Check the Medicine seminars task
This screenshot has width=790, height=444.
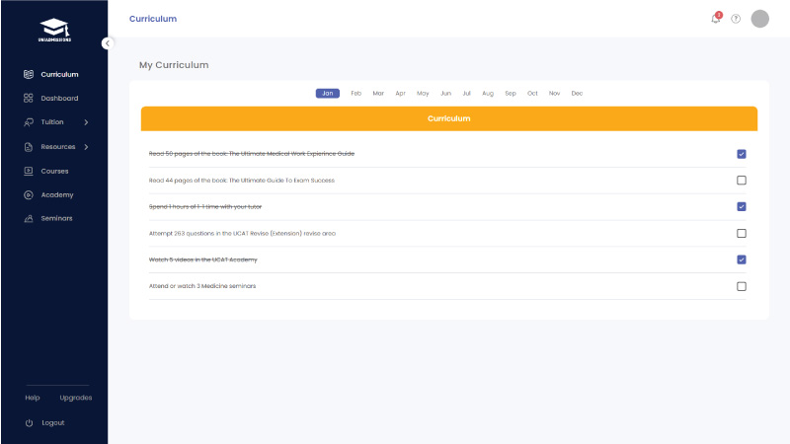(x=742, y=286)
